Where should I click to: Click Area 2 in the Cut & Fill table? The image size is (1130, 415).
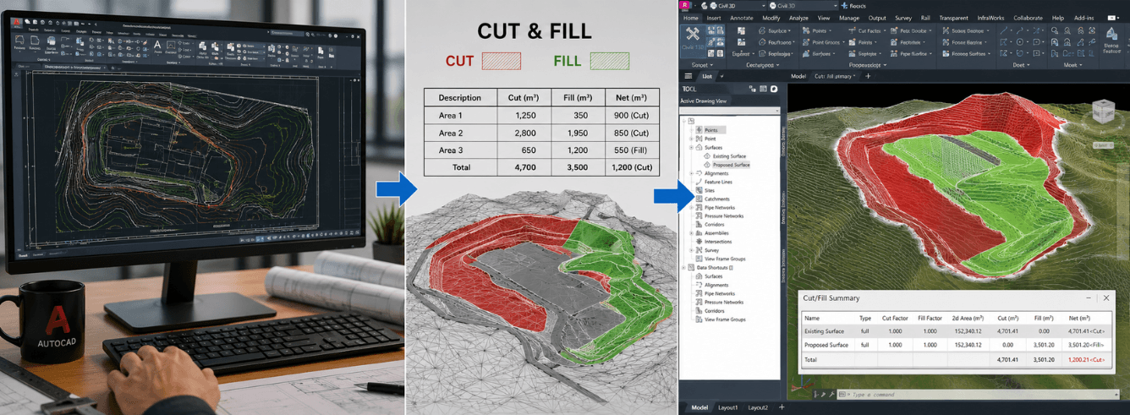click(449, 134)
